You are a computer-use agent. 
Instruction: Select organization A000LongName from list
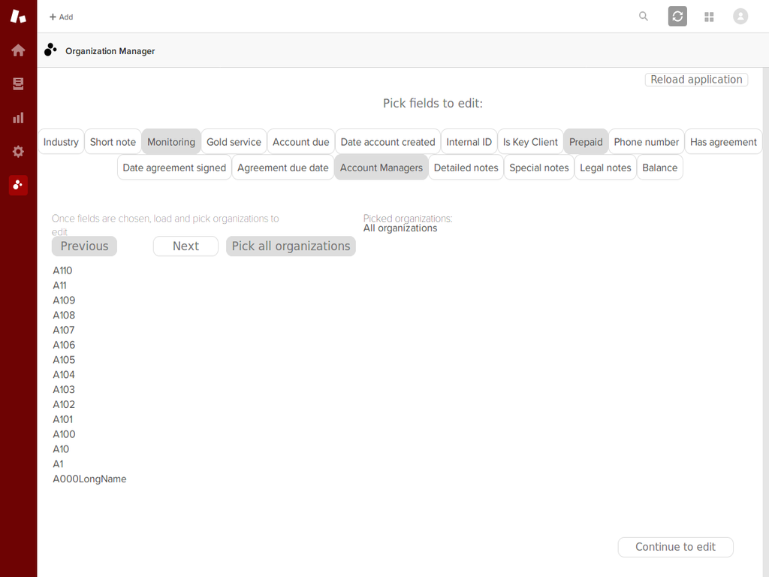(89, 479)
